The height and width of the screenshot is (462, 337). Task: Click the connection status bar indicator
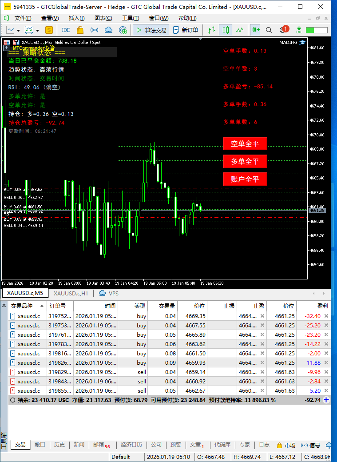[x=317, y=30]
